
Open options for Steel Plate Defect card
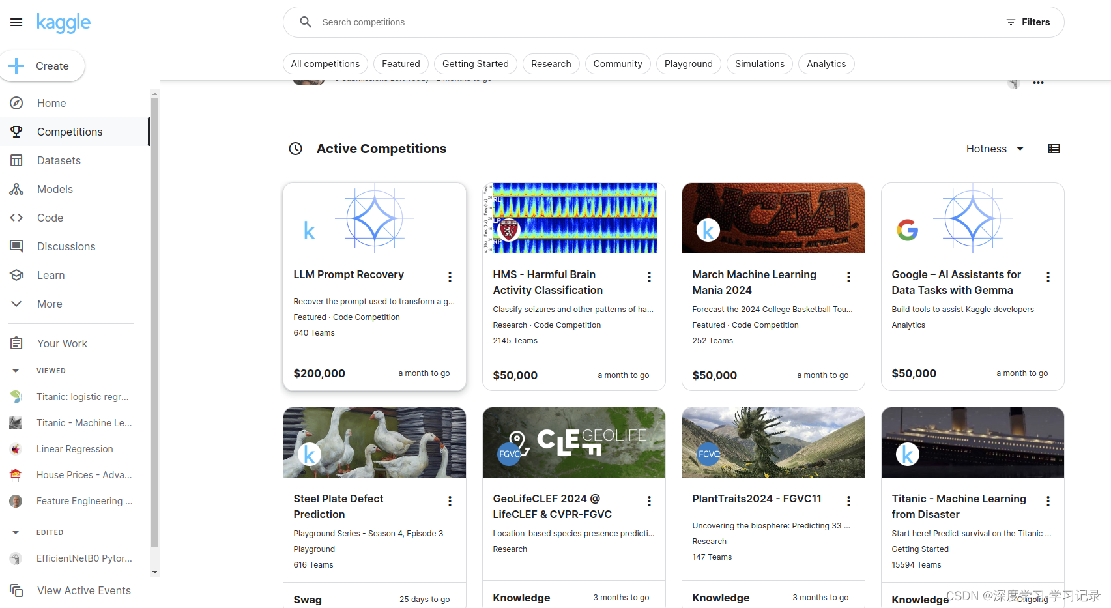(x=450, y=501)
